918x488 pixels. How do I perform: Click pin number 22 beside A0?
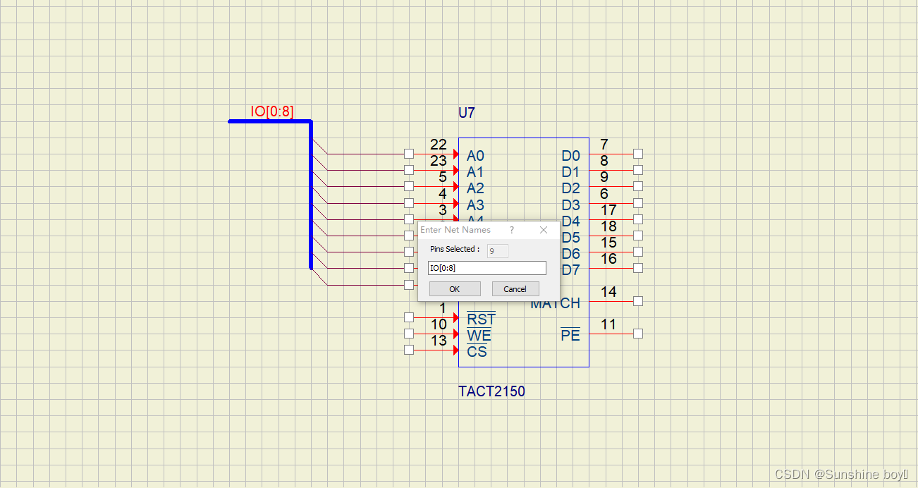point(439,144)
